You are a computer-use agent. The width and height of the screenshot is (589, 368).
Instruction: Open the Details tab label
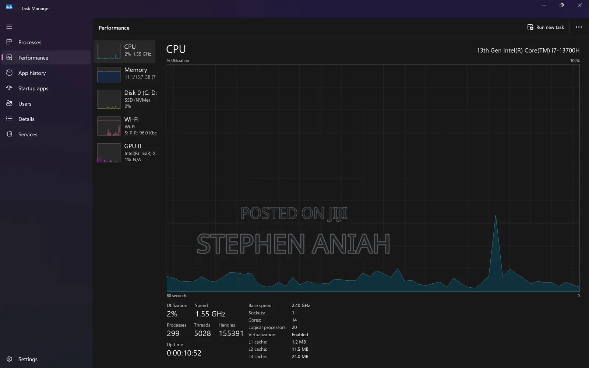[x=26, y=119]
